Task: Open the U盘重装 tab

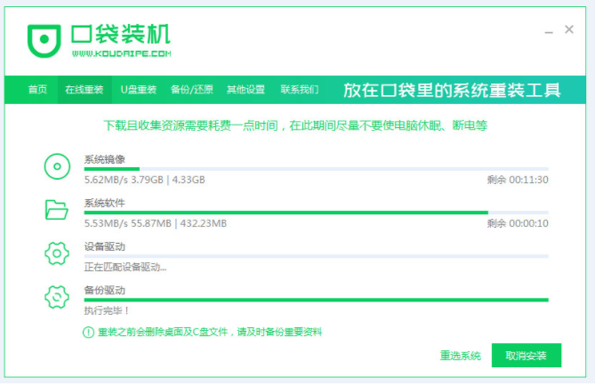Action: [139, 90]
